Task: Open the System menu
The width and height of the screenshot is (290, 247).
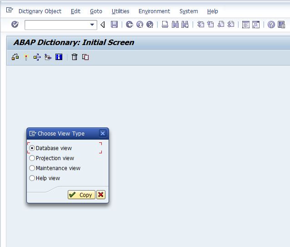Action: point(189,11)
